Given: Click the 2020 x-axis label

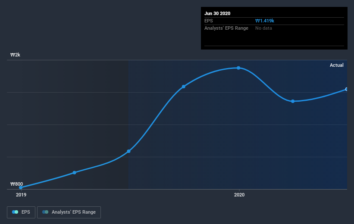Looking at the screenshot, I should (239, 195).
